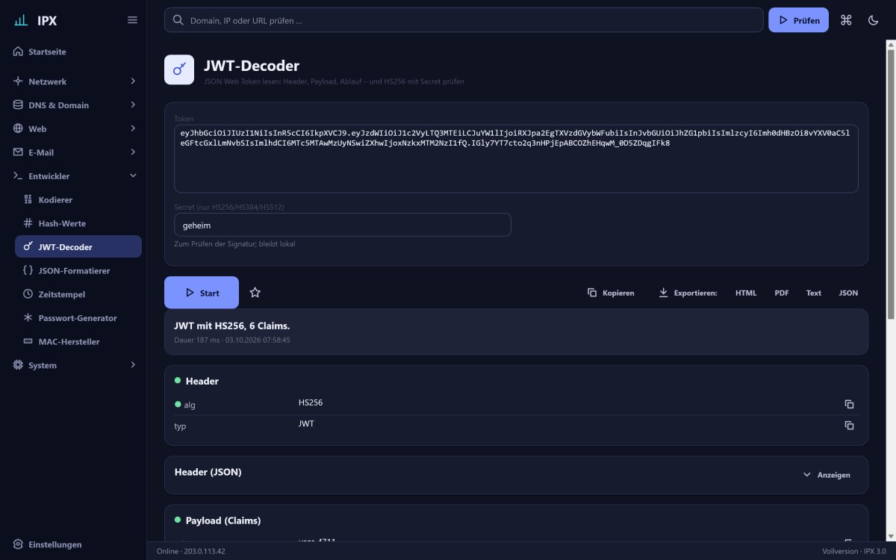Click the Prüfen button

coord(798,20)
